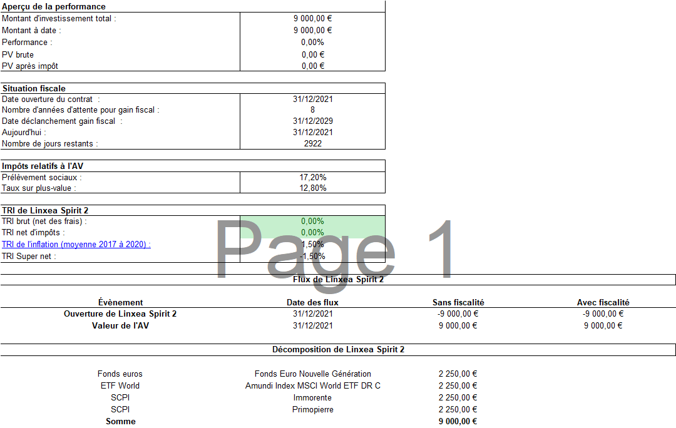Select the Somme total 9 000,00 €
The height and width of the screenshot is (428, 676).
(x=458, y=422)
